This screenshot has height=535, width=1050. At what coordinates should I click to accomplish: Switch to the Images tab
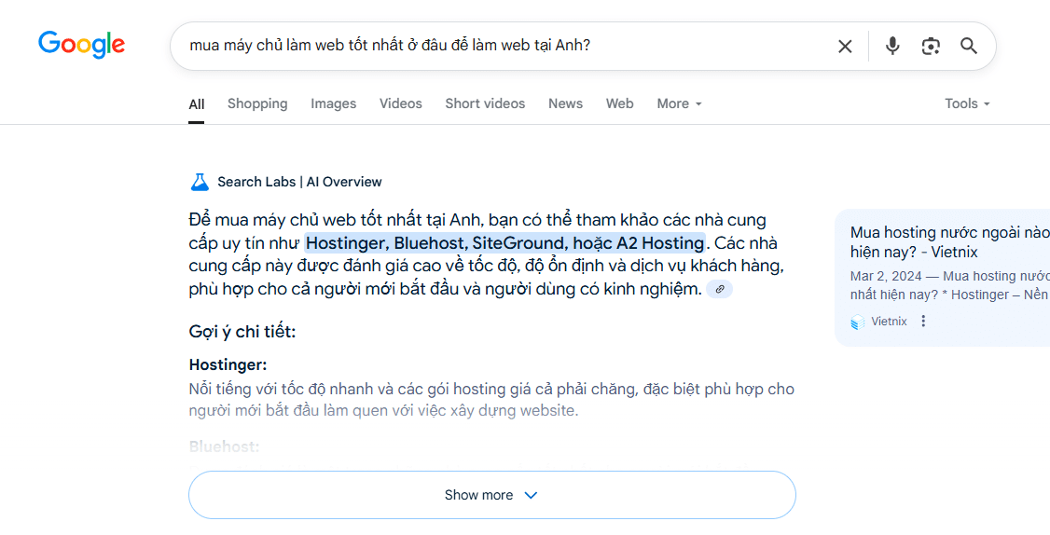[x=334, y=103]
